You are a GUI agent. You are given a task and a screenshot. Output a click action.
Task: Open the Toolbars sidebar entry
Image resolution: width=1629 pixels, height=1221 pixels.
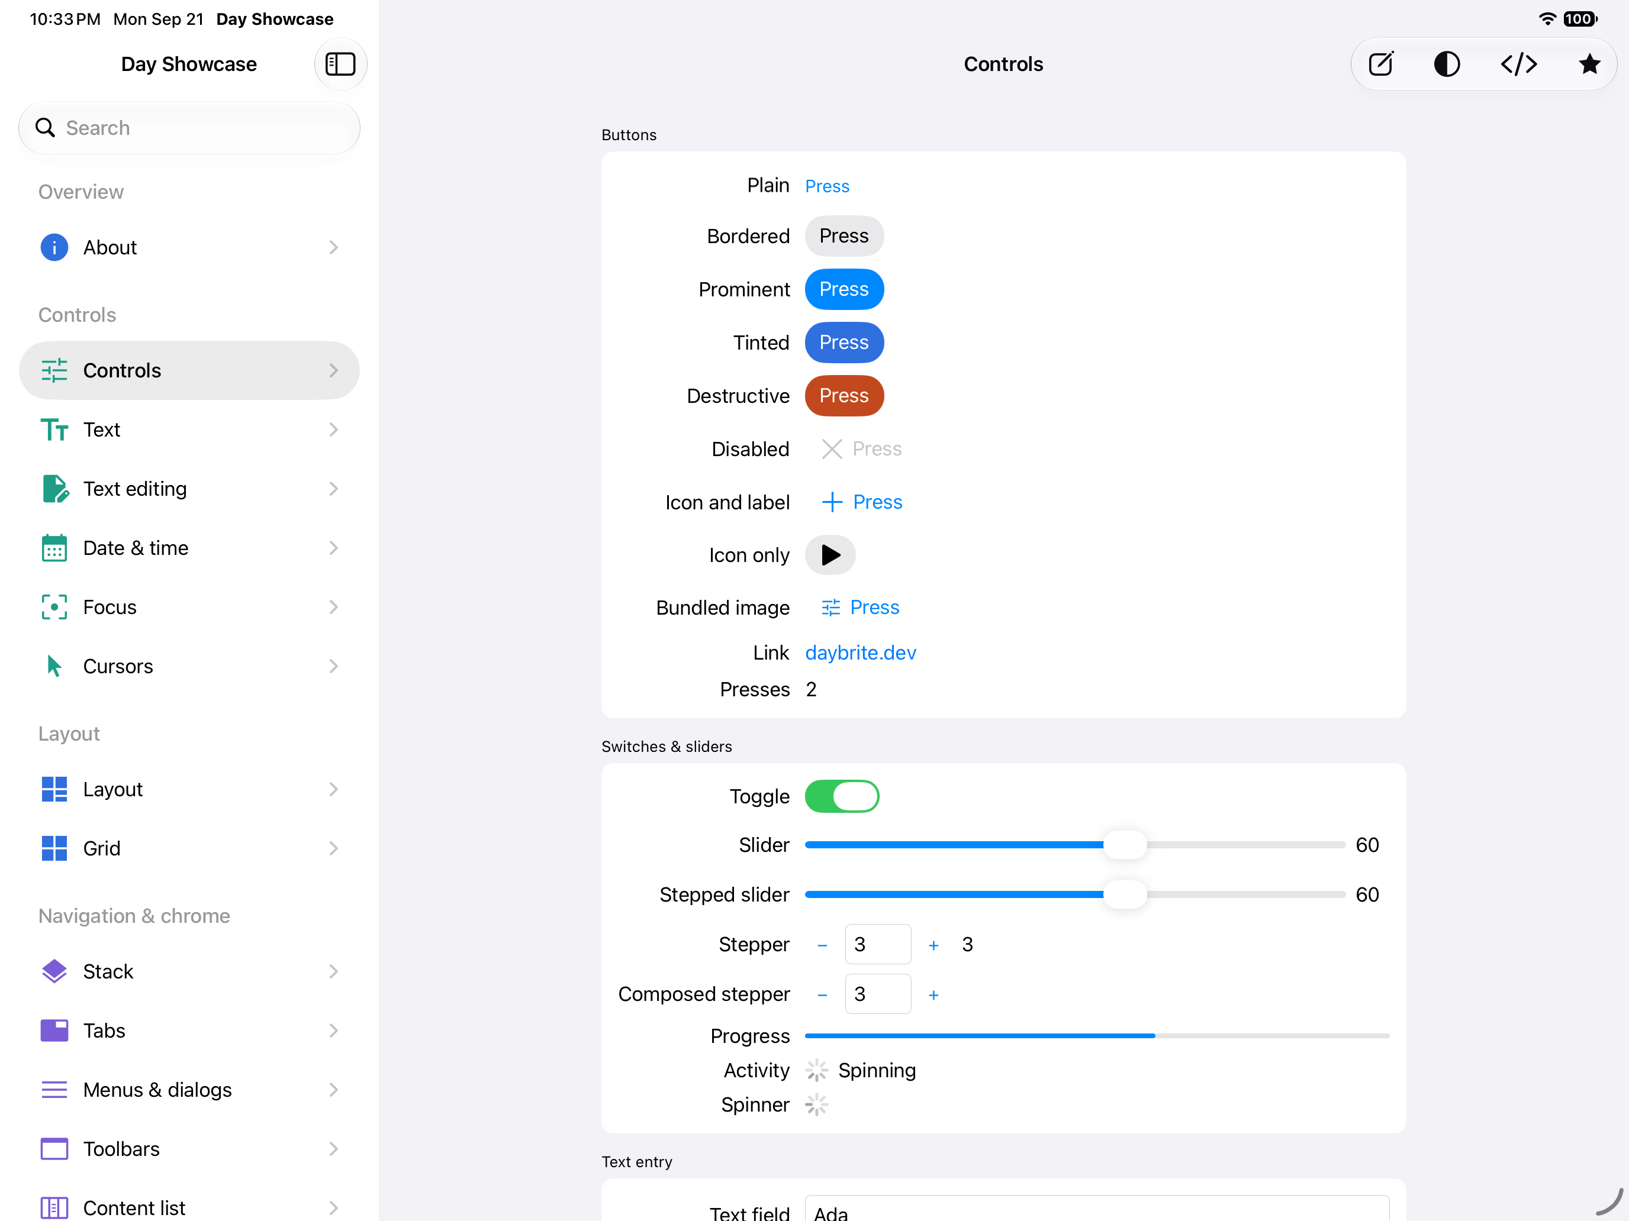pos(189,1148)
